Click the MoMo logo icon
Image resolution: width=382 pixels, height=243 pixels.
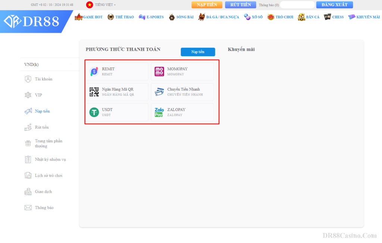pyautogui.click(x=159, y=72)
